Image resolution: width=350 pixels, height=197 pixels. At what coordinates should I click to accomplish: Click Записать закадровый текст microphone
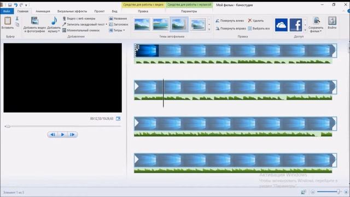click(x=84, y=24)
